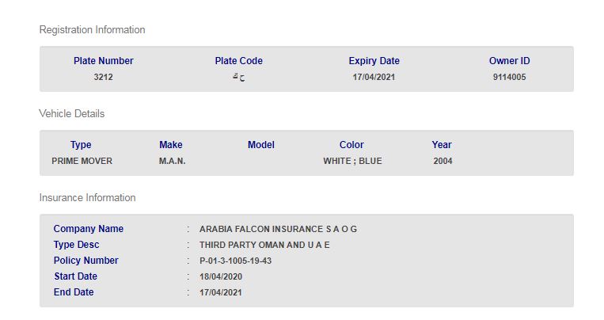Select the ARABIA FALCON INSURANCE company name
The width and height of the screenshot is (604, 320).
[278, 229]
